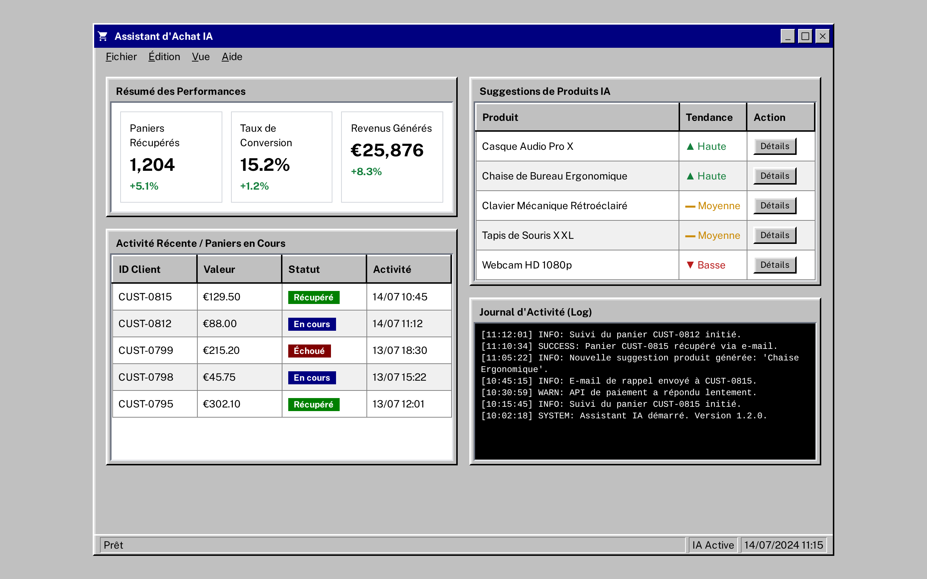Toggle the En cours status for CUST-0812

tap(311, 324)
